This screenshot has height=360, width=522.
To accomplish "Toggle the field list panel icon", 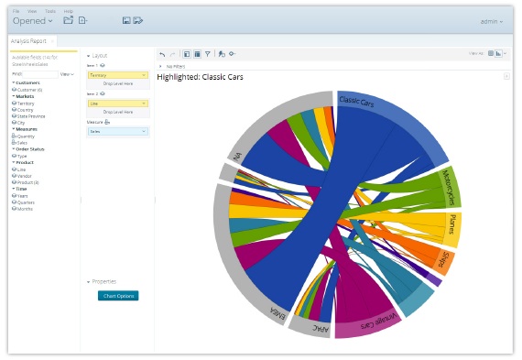I will pyautogui.click(x=187, y=54).
